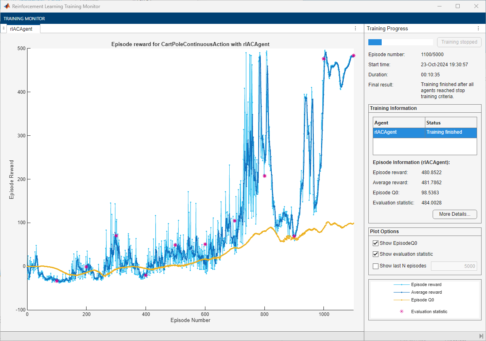
Task: Uncheck the Show EpisodeQ0 checkbox
Action: (x=376, y=243)
